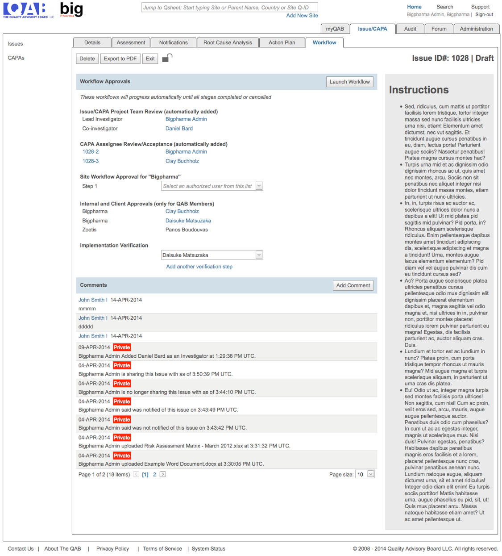
Task: Open CAPAs in the left sidebar
Action: [x=16, y=58]
